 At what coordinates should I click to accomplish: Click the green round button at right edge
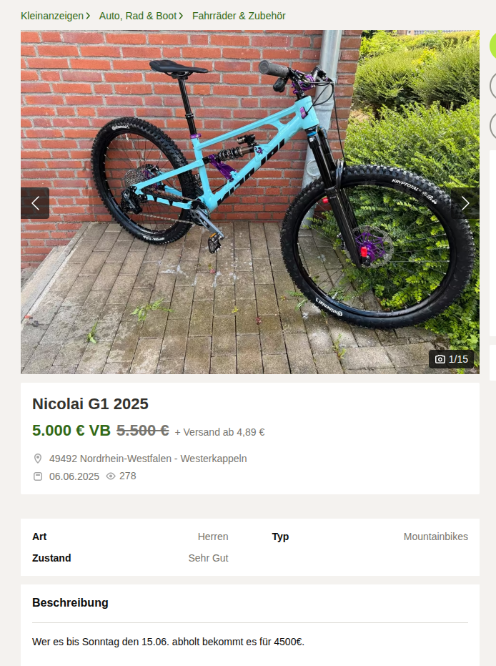coord(493,44)
